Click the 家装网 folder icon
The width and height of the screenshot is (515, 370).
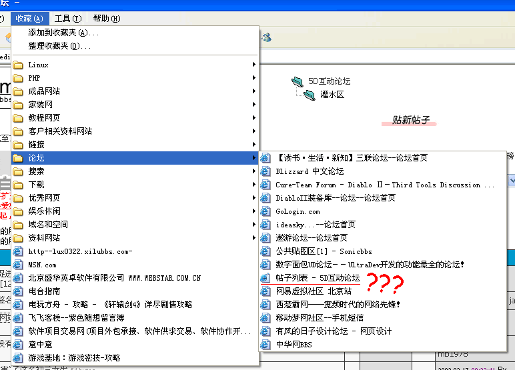[18, 105]
